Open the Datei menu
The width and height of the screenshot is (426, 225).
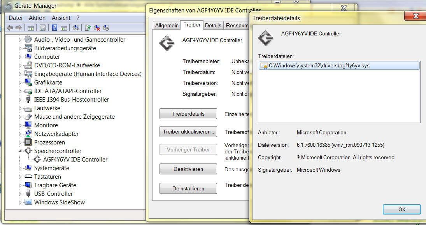[x=16, y=18]
